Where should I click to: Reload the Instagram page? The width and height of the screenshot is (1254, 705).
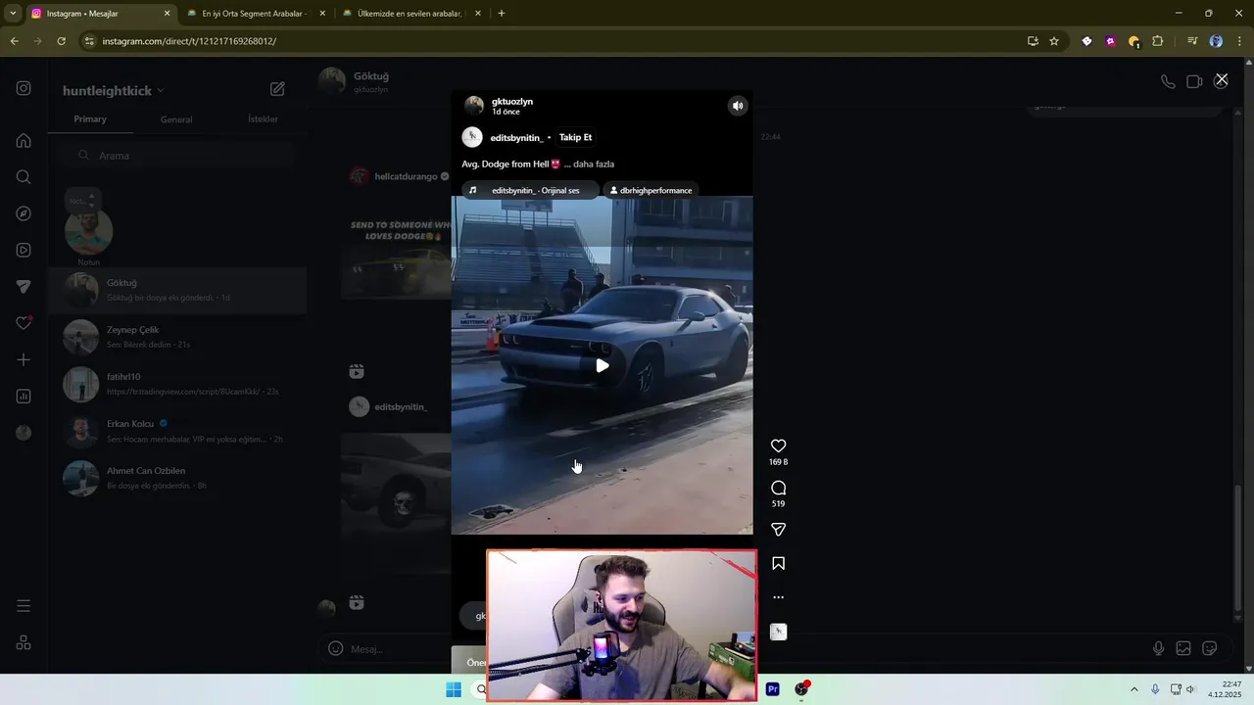(61, 41)
